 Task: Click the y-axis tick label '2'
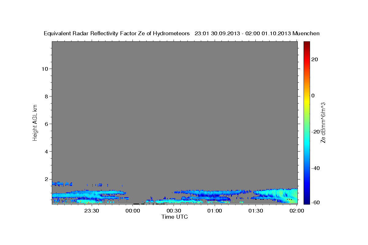46,179
